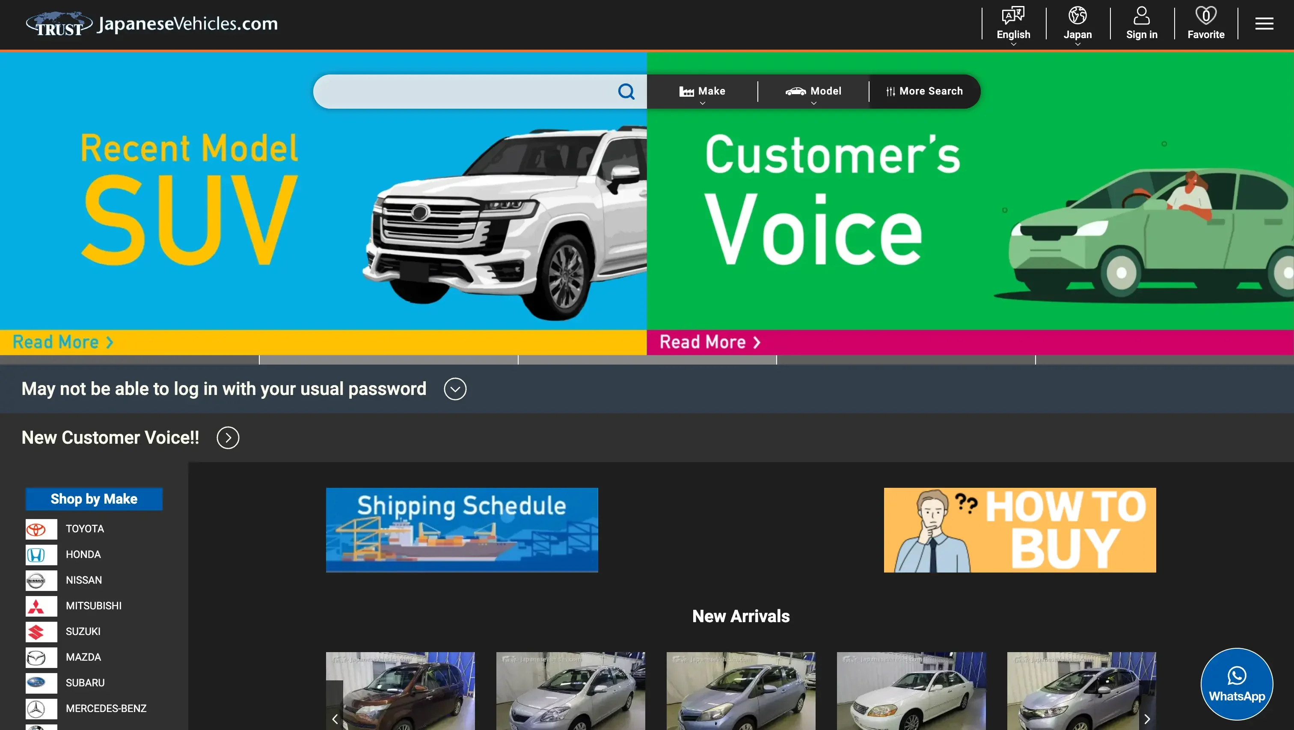
Task: Open the More Search options
Action: point(924,92)
